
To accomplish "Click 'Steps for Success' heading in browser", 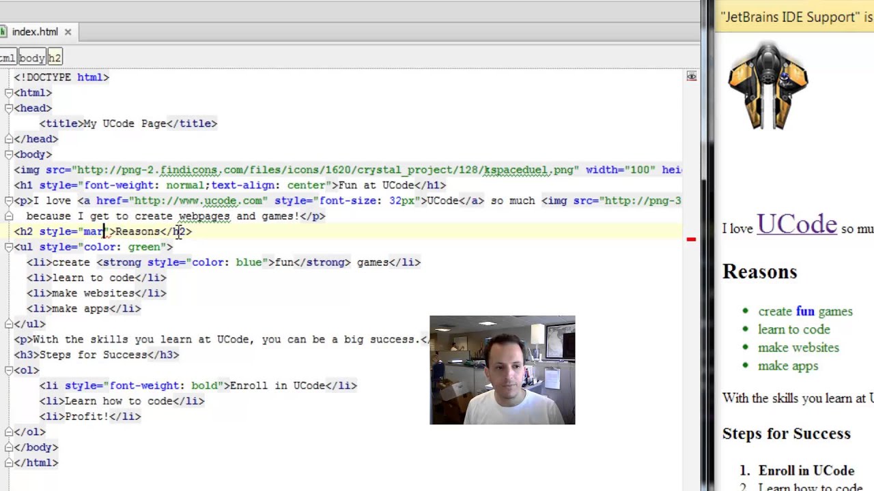I will (x=787, y=434).
